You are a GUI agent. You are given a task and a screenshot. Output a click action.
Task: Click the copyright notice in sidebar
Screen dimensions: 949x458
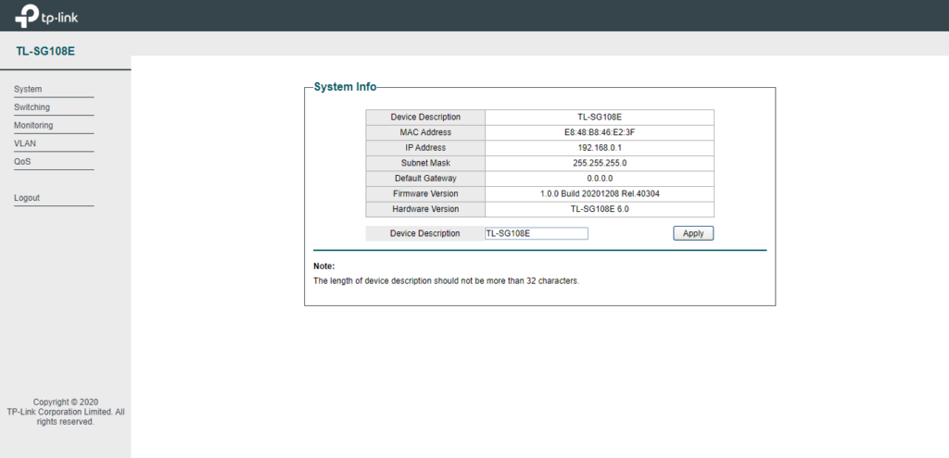click(66, 412)
